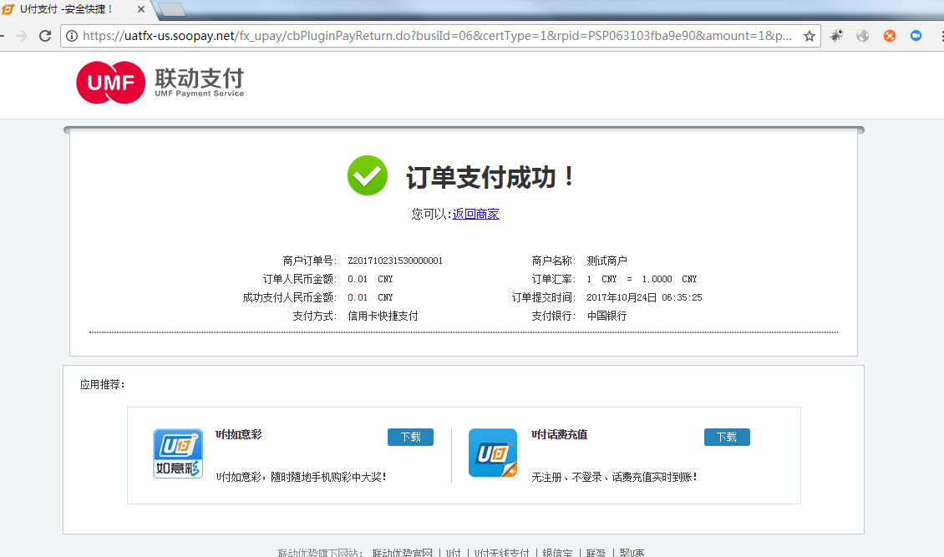
Task: Select the U付如意彩 app icon
Action: coord(178,455)
